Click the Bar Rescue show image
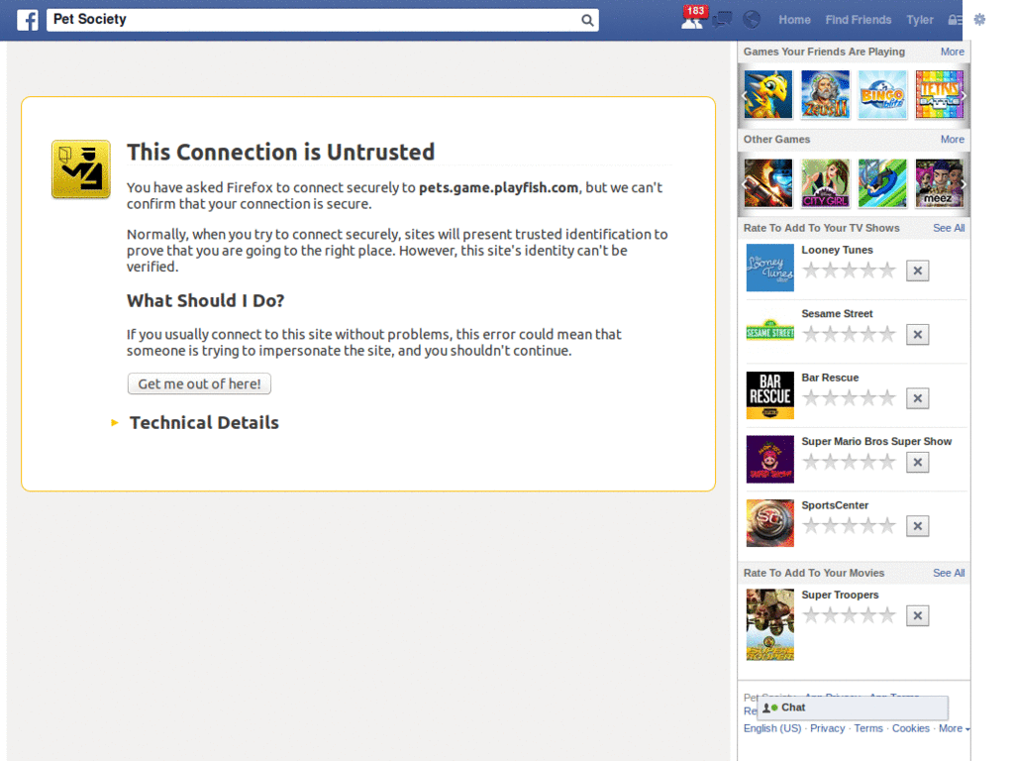 769,395
